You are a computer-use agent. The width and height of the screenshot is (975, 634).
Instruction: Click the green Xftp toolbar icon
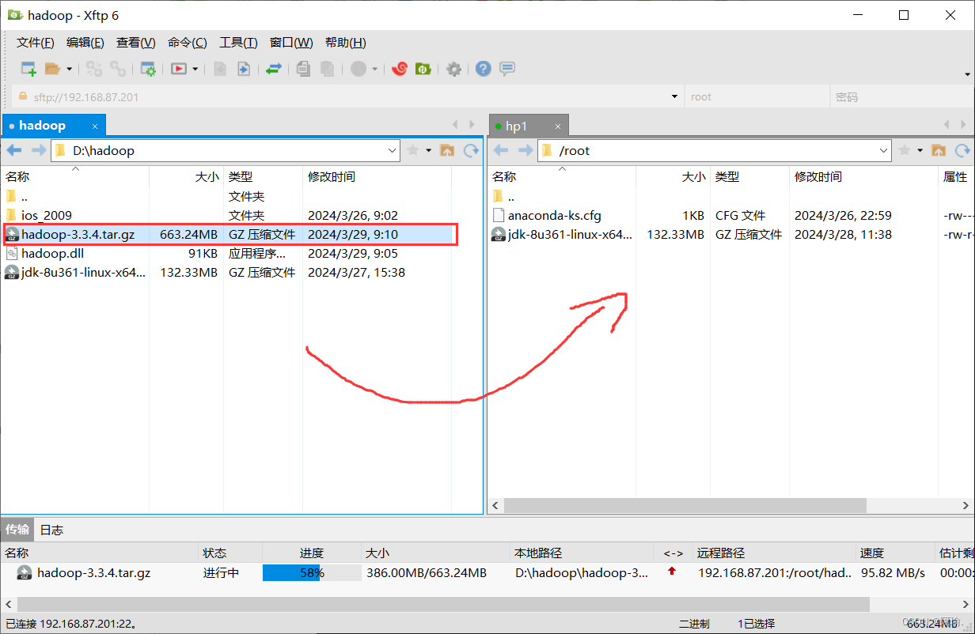click(x=423, y=69)
